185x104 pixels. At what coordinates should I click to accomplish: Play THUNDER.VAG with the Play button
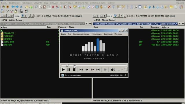pyautogui.click(x=63, y=70)
